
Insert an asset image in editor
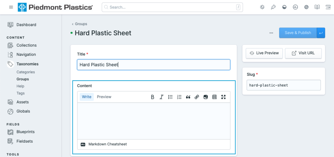[x=205, y=97]
